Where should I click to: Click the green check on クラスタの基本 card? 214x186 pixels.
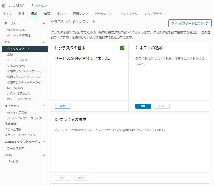click(x=122, y=48)
